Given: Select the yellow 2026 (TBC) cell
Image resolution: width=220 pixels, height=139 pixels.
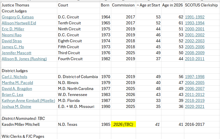Looking at the screenshot, I should 123,124.
